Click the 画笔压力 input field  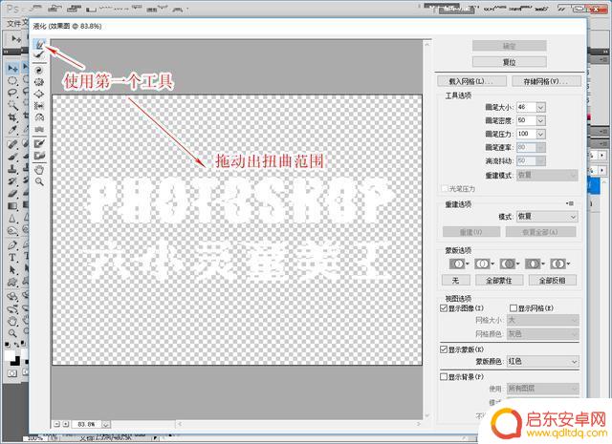(x=527, y=134)
